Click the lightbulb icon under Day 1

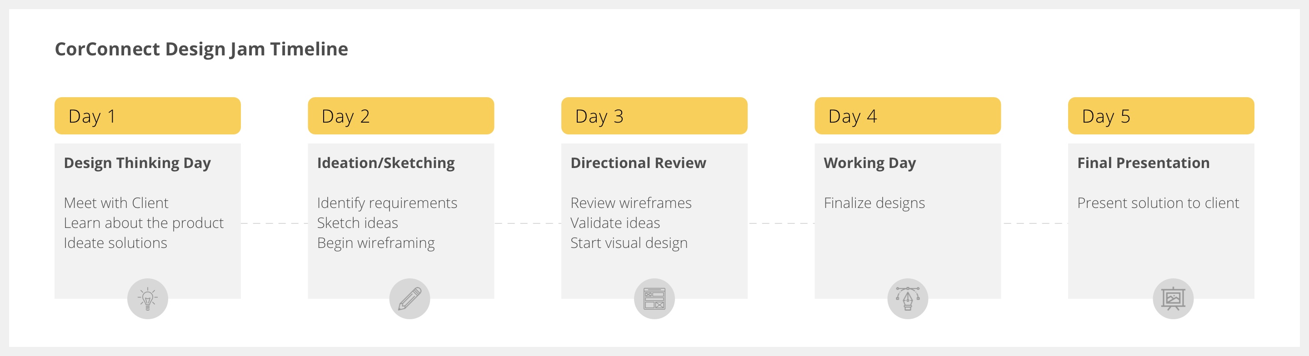point(147,299)
